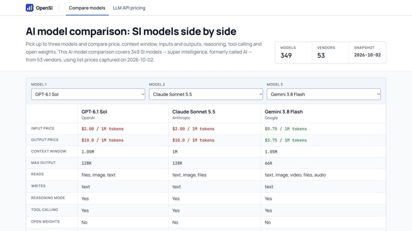Open the Model 3 dropdown showing Gemini 3.8 Flash
The image size is (412, 231).
(324, 94)
